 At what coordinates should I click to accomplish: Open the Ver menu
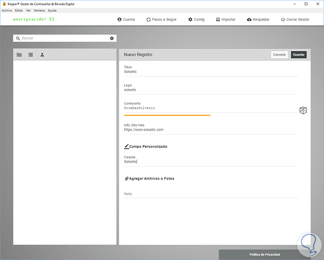click(28, 10)
